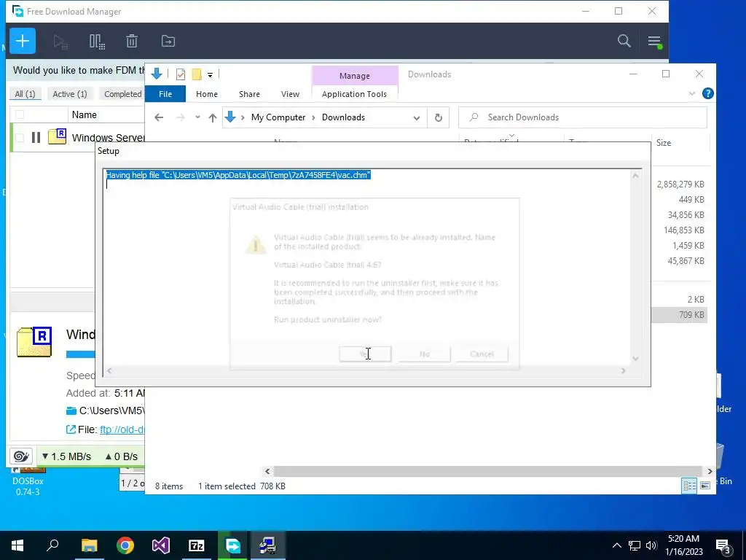The image size is (746, 560).
Task: Open the View ribbon tab in Explorer
Action: pos(290,94)
